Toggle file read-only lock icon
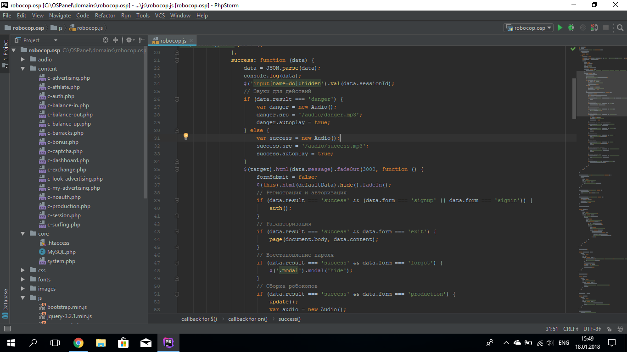Viewport: 627px width, 352px height. click(x=608, y=329)
